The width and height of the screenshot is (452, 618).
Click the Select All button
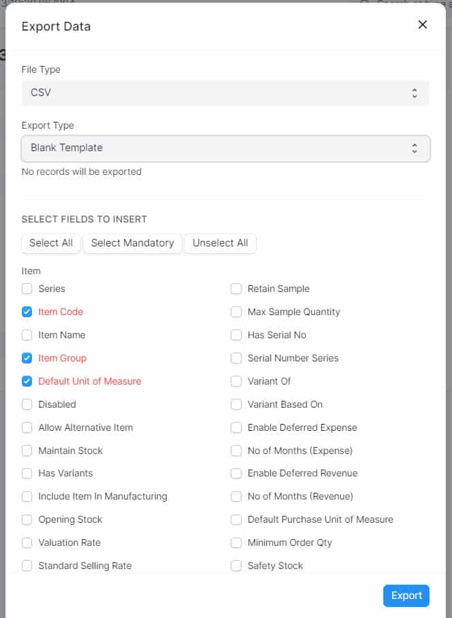(x=51, y=243)
